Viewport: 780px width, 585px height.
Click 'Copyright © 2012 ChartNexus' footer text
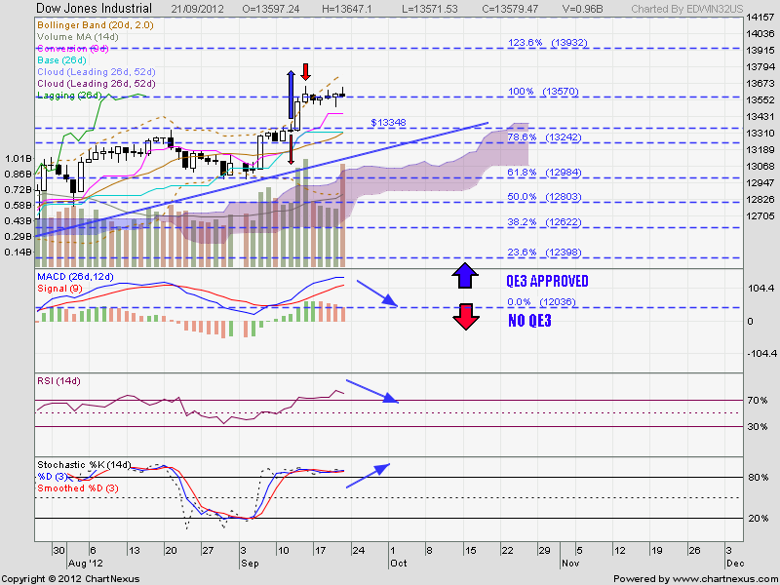pyautogui.click(x=70, y=578)
